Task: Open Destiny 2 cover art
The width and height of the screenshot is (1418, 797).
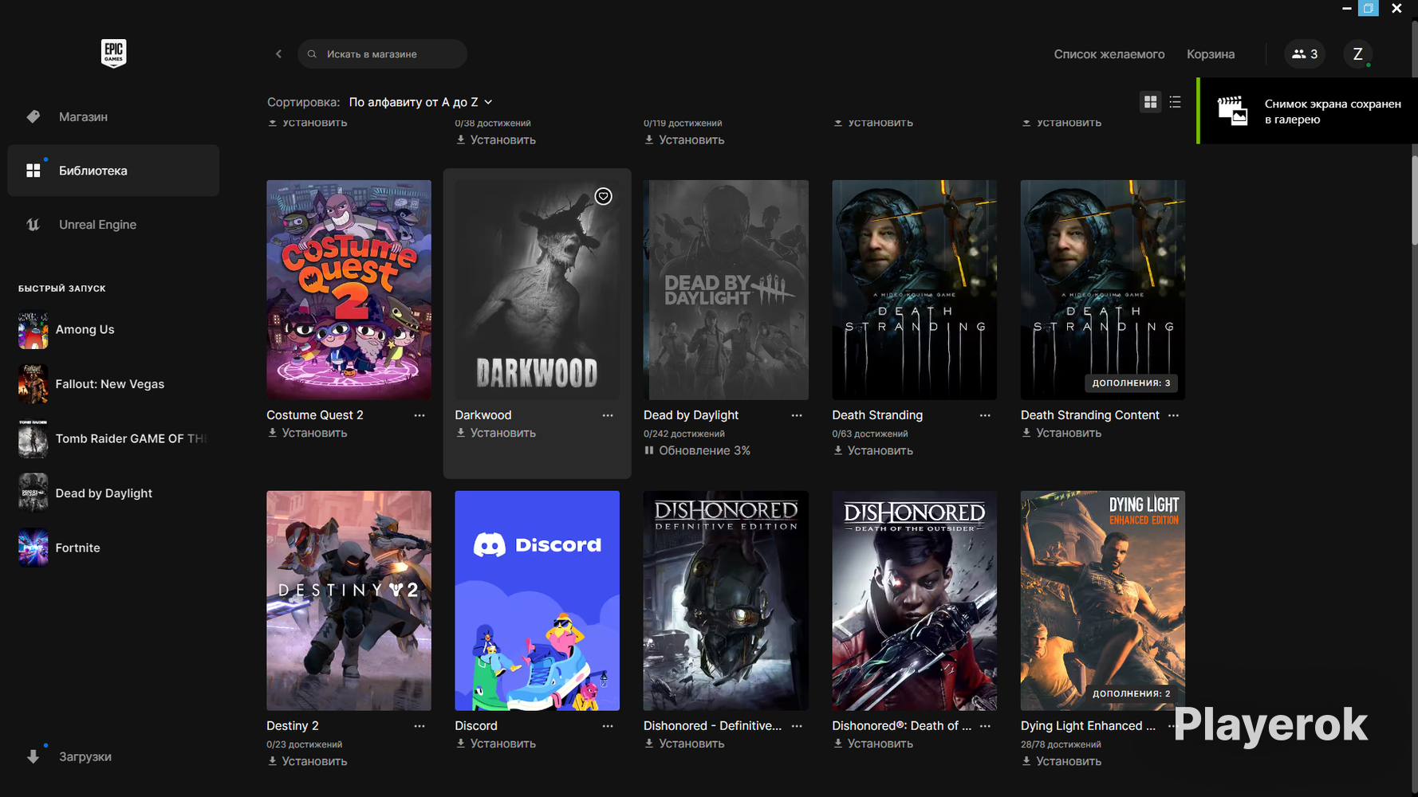Action: (349, 600)
